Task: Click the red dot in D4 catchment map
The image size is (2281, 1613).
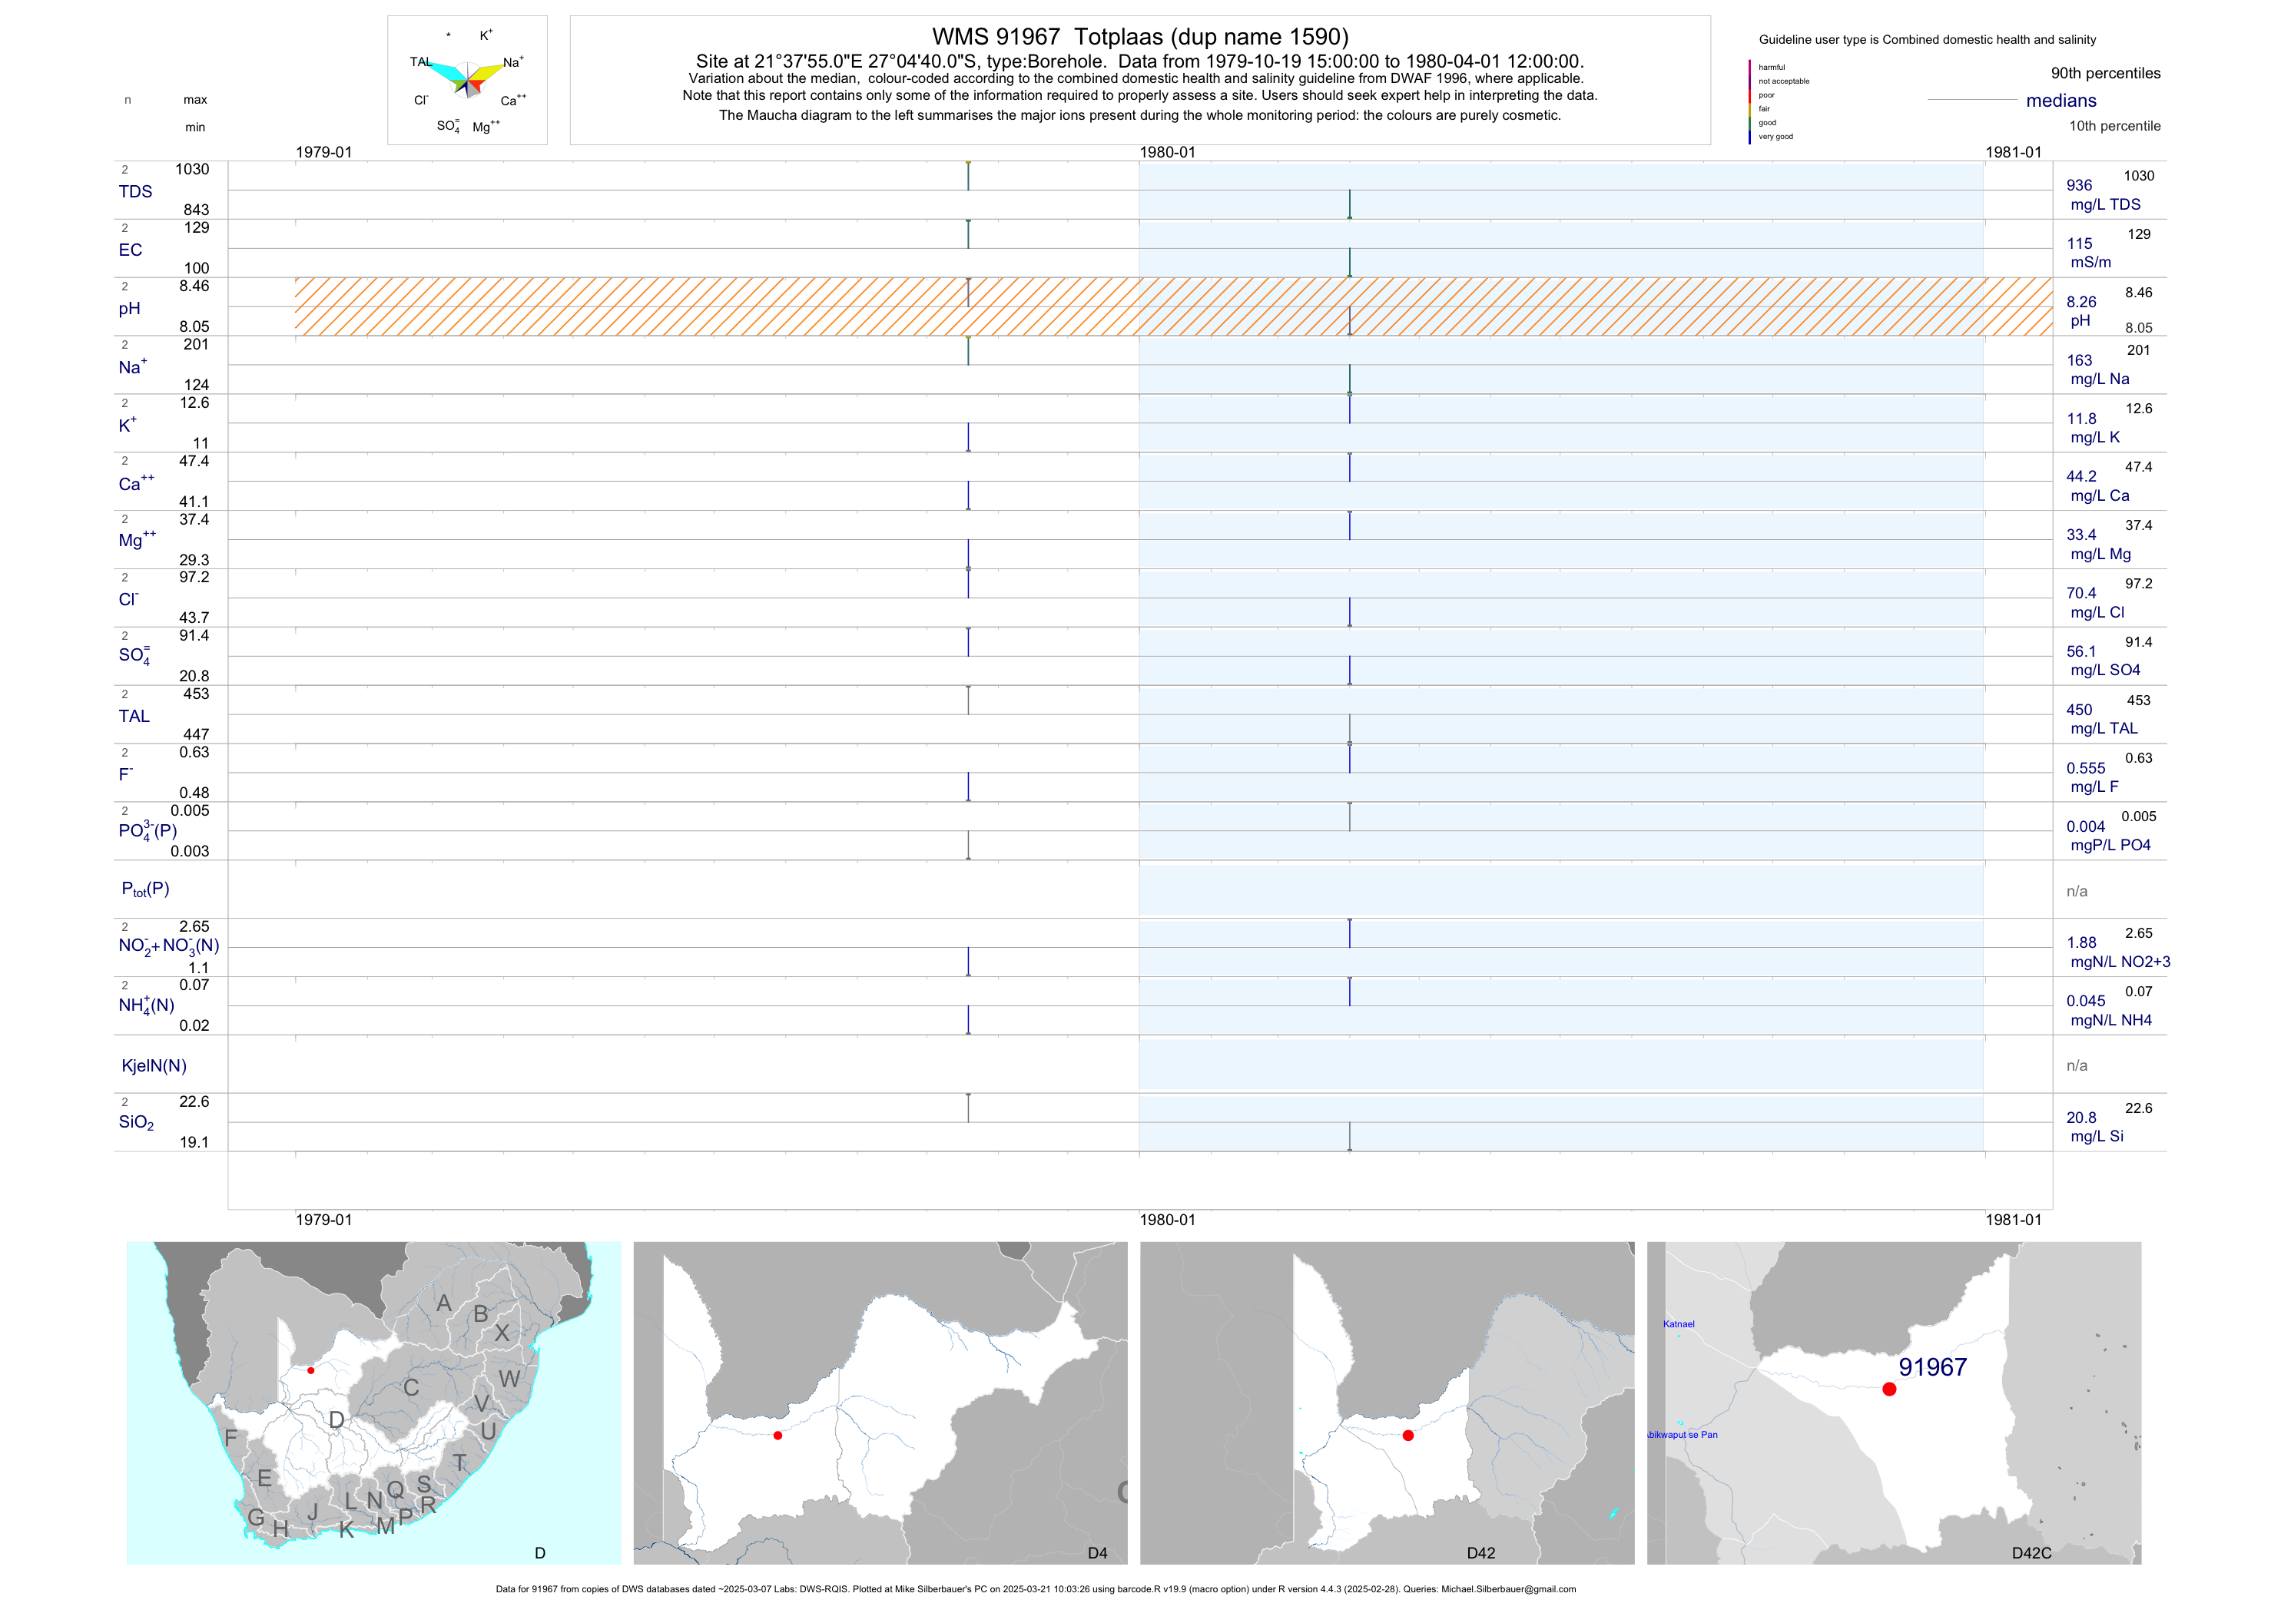Action: [x=778, y=1436]
